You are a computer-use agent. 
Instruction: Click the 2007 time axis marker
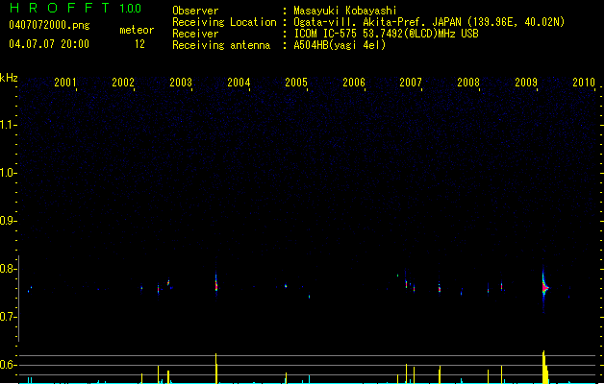coord(411,83)
